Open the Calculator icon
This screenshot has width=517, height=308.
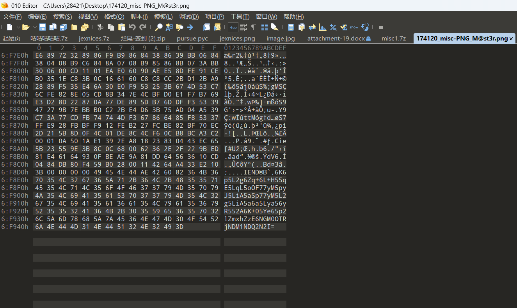[x=291, y=27]
